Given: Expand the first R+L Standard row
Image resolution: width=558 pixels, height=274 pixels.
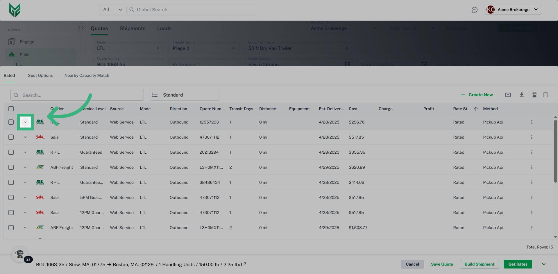Looking at the screenshot, I should 25,122.
